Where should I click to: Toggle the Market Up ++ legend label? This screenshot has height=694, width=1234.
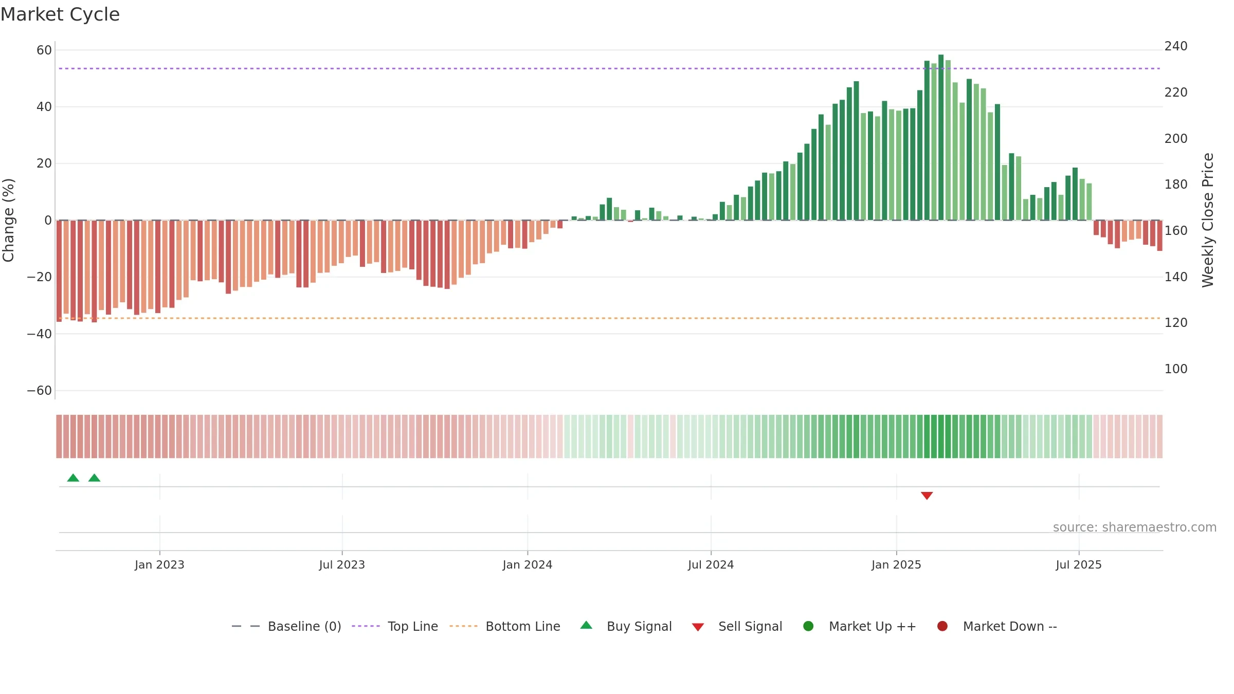tap(873, 626)
